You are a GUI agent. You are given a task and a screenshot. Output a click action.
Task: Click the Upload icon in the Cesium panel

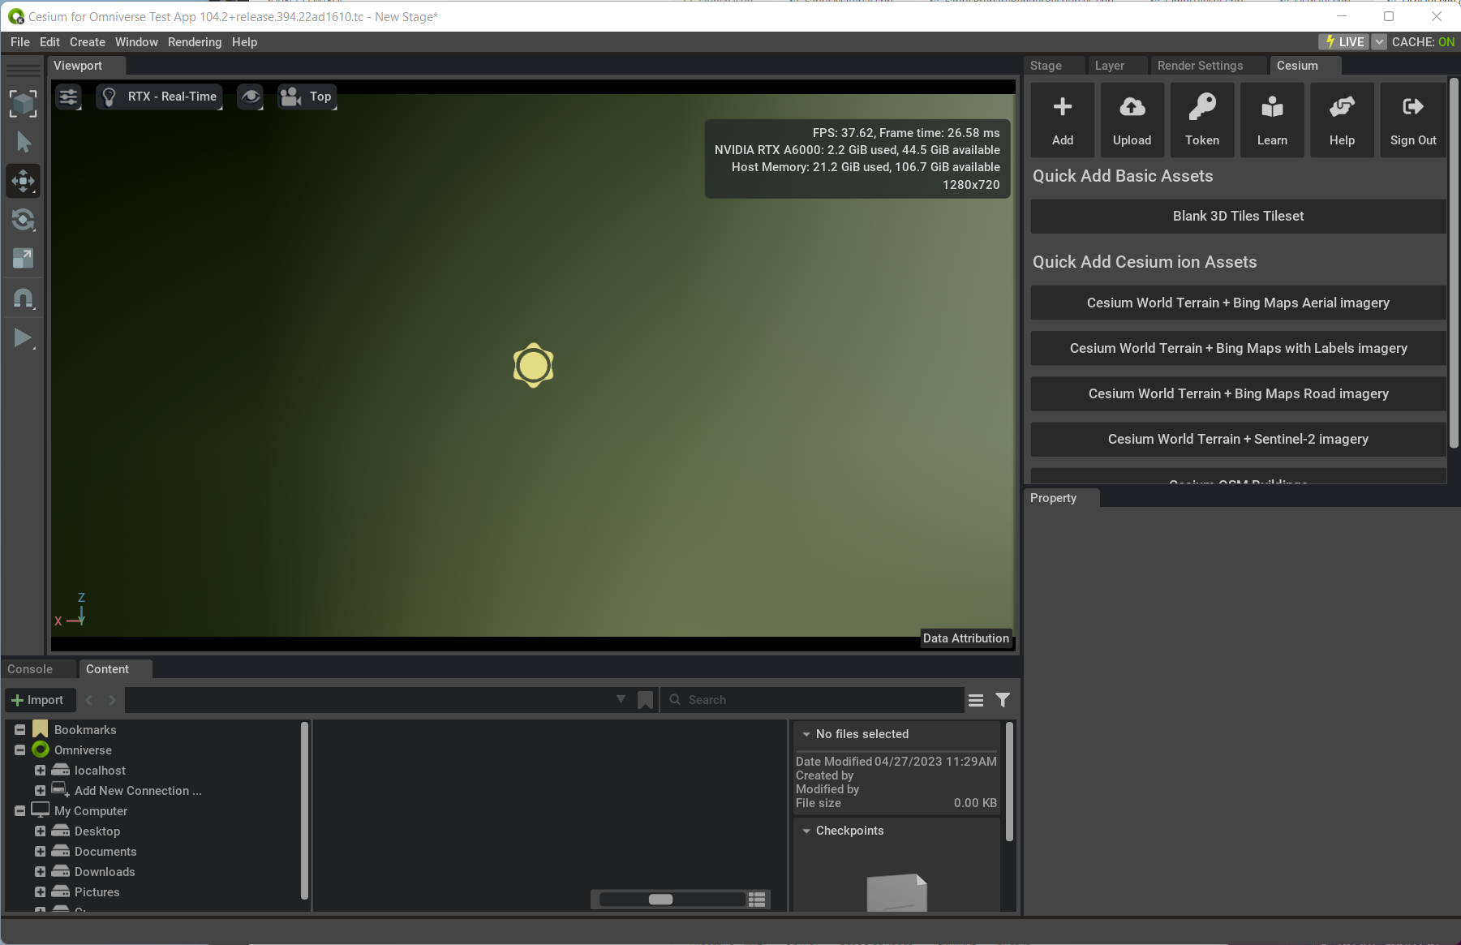[x=1132, y=119]
